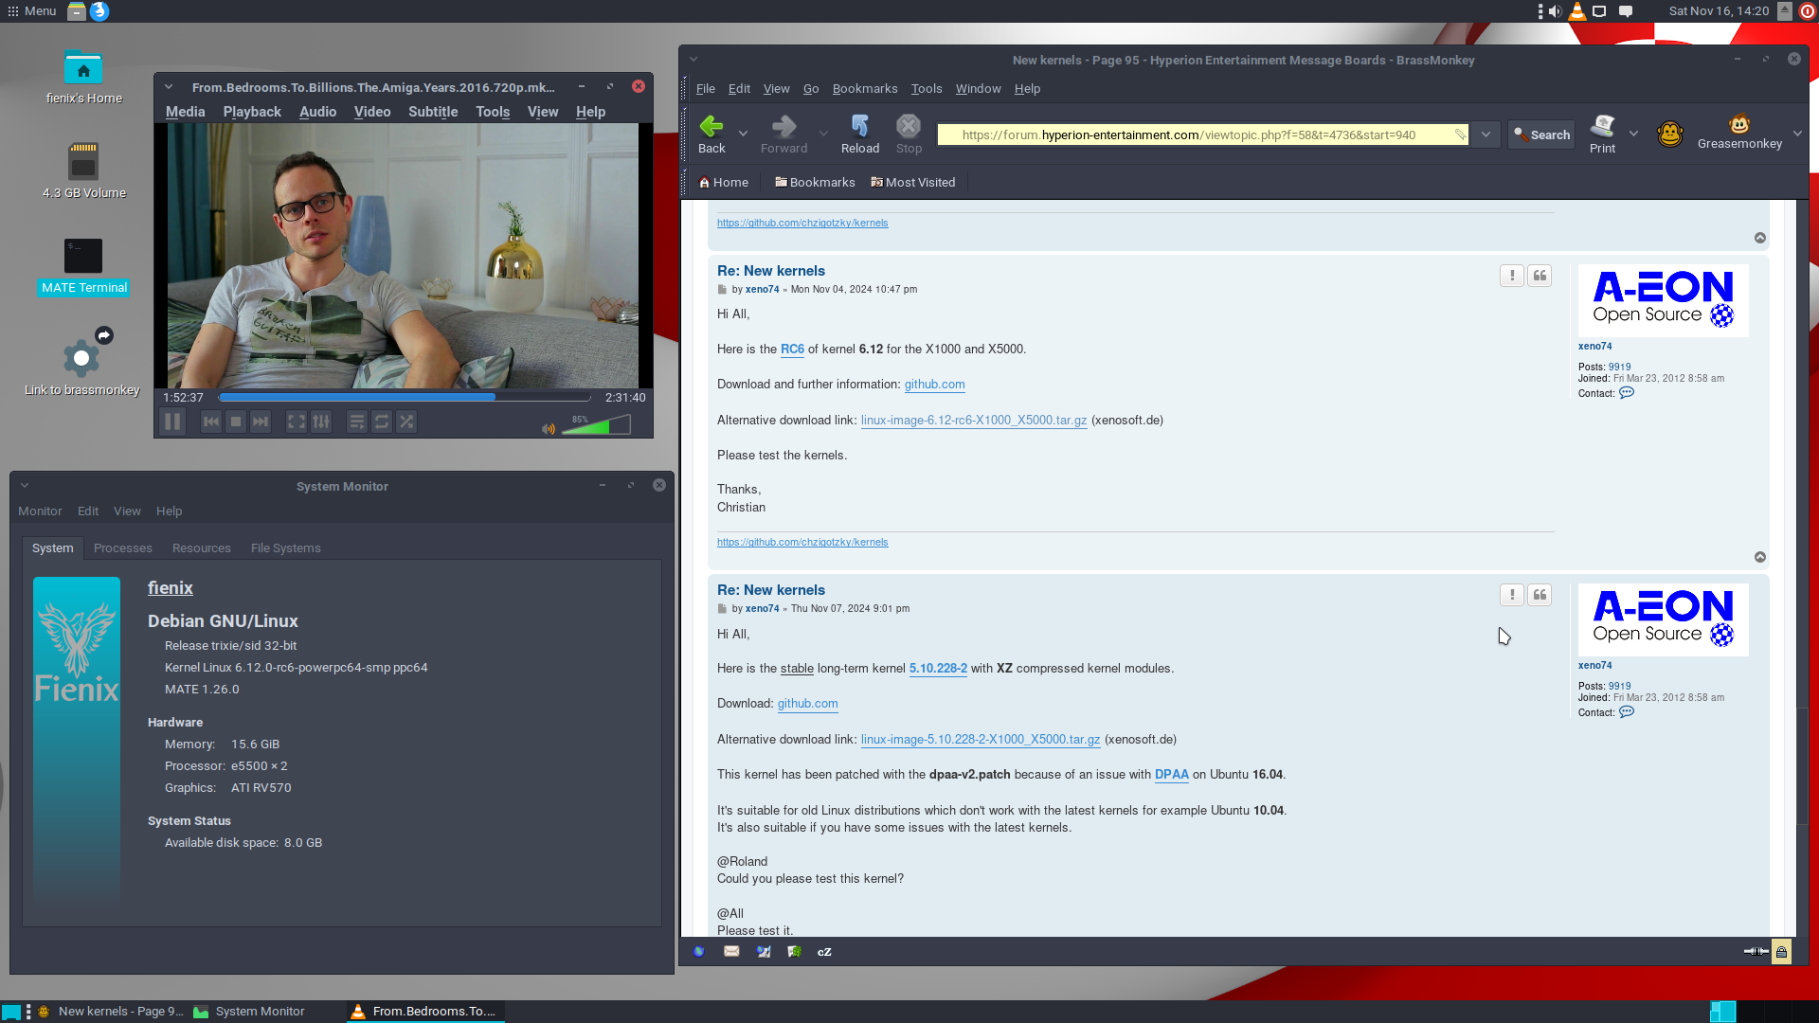
Task: Open the Home bookmark toolbar item
Action: tap(724, 183)
